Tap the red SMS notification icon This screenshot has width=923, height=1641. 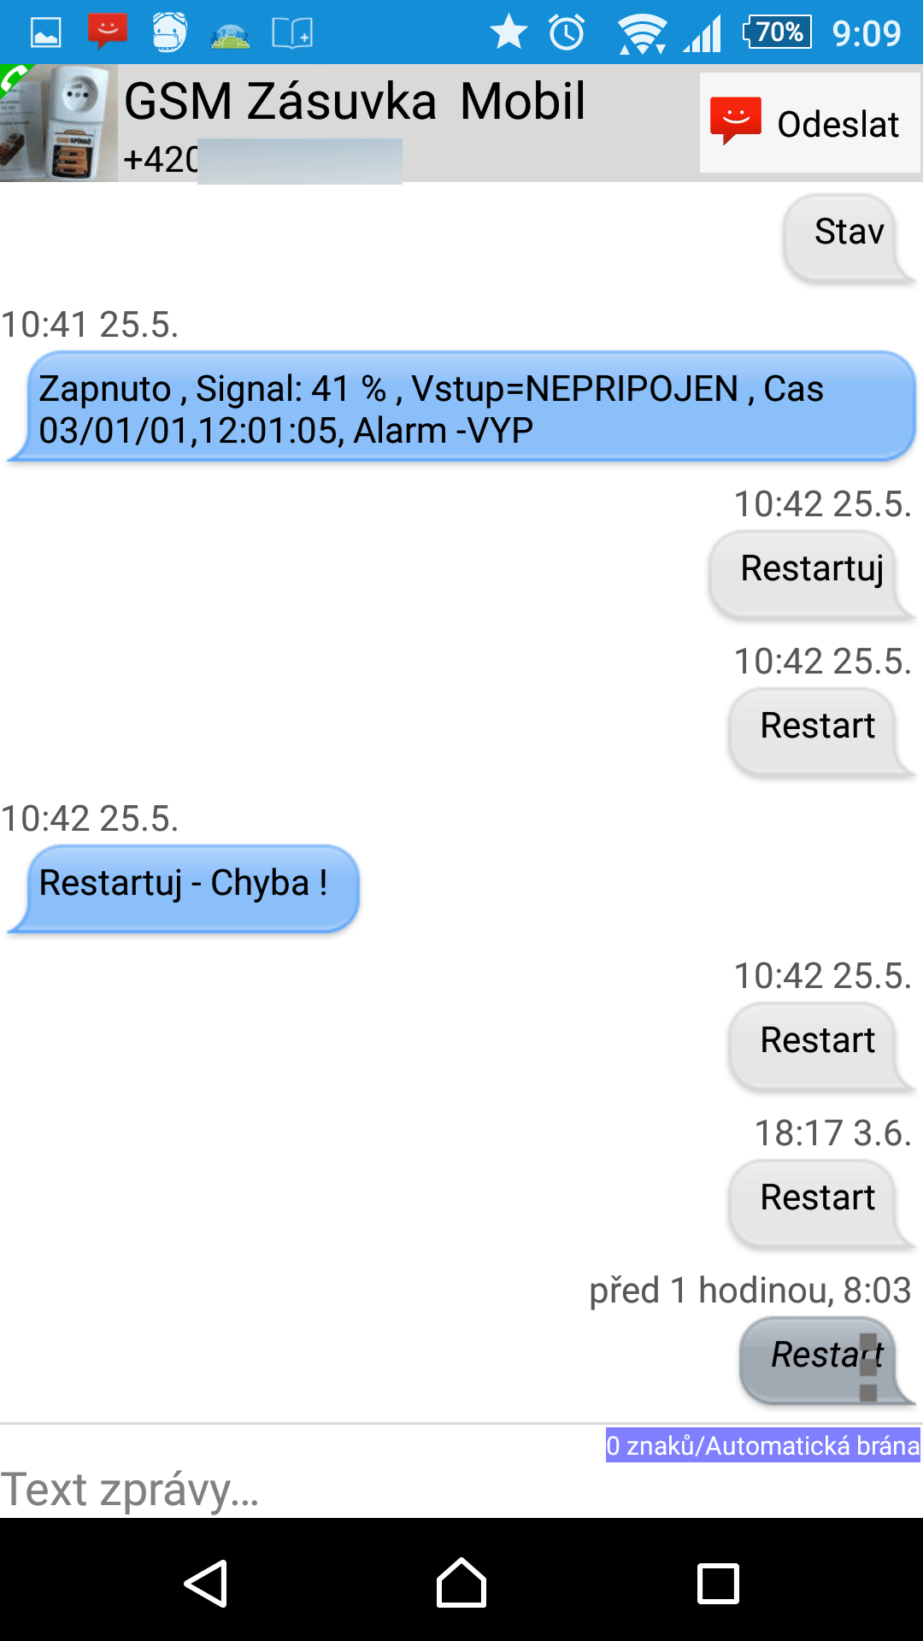(108, 32)
